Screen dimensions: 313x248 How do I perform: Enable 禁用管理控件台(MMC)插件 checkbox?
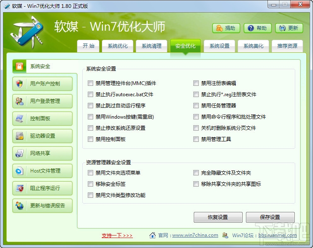coord(90,83)
